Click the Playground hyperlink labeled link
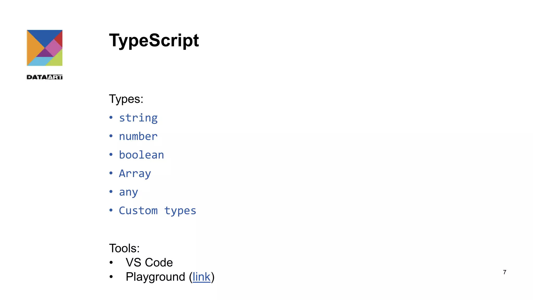This screenshot has height=300, width=533. tap(201, 277)
